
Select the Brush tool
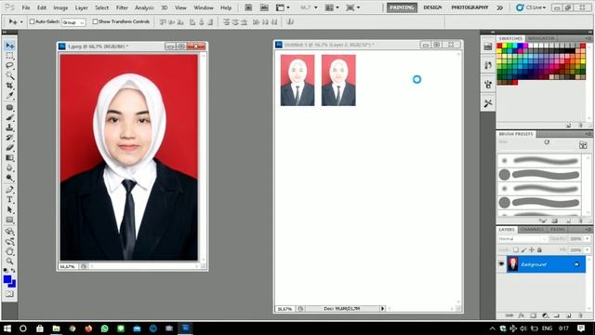(9, 118)
